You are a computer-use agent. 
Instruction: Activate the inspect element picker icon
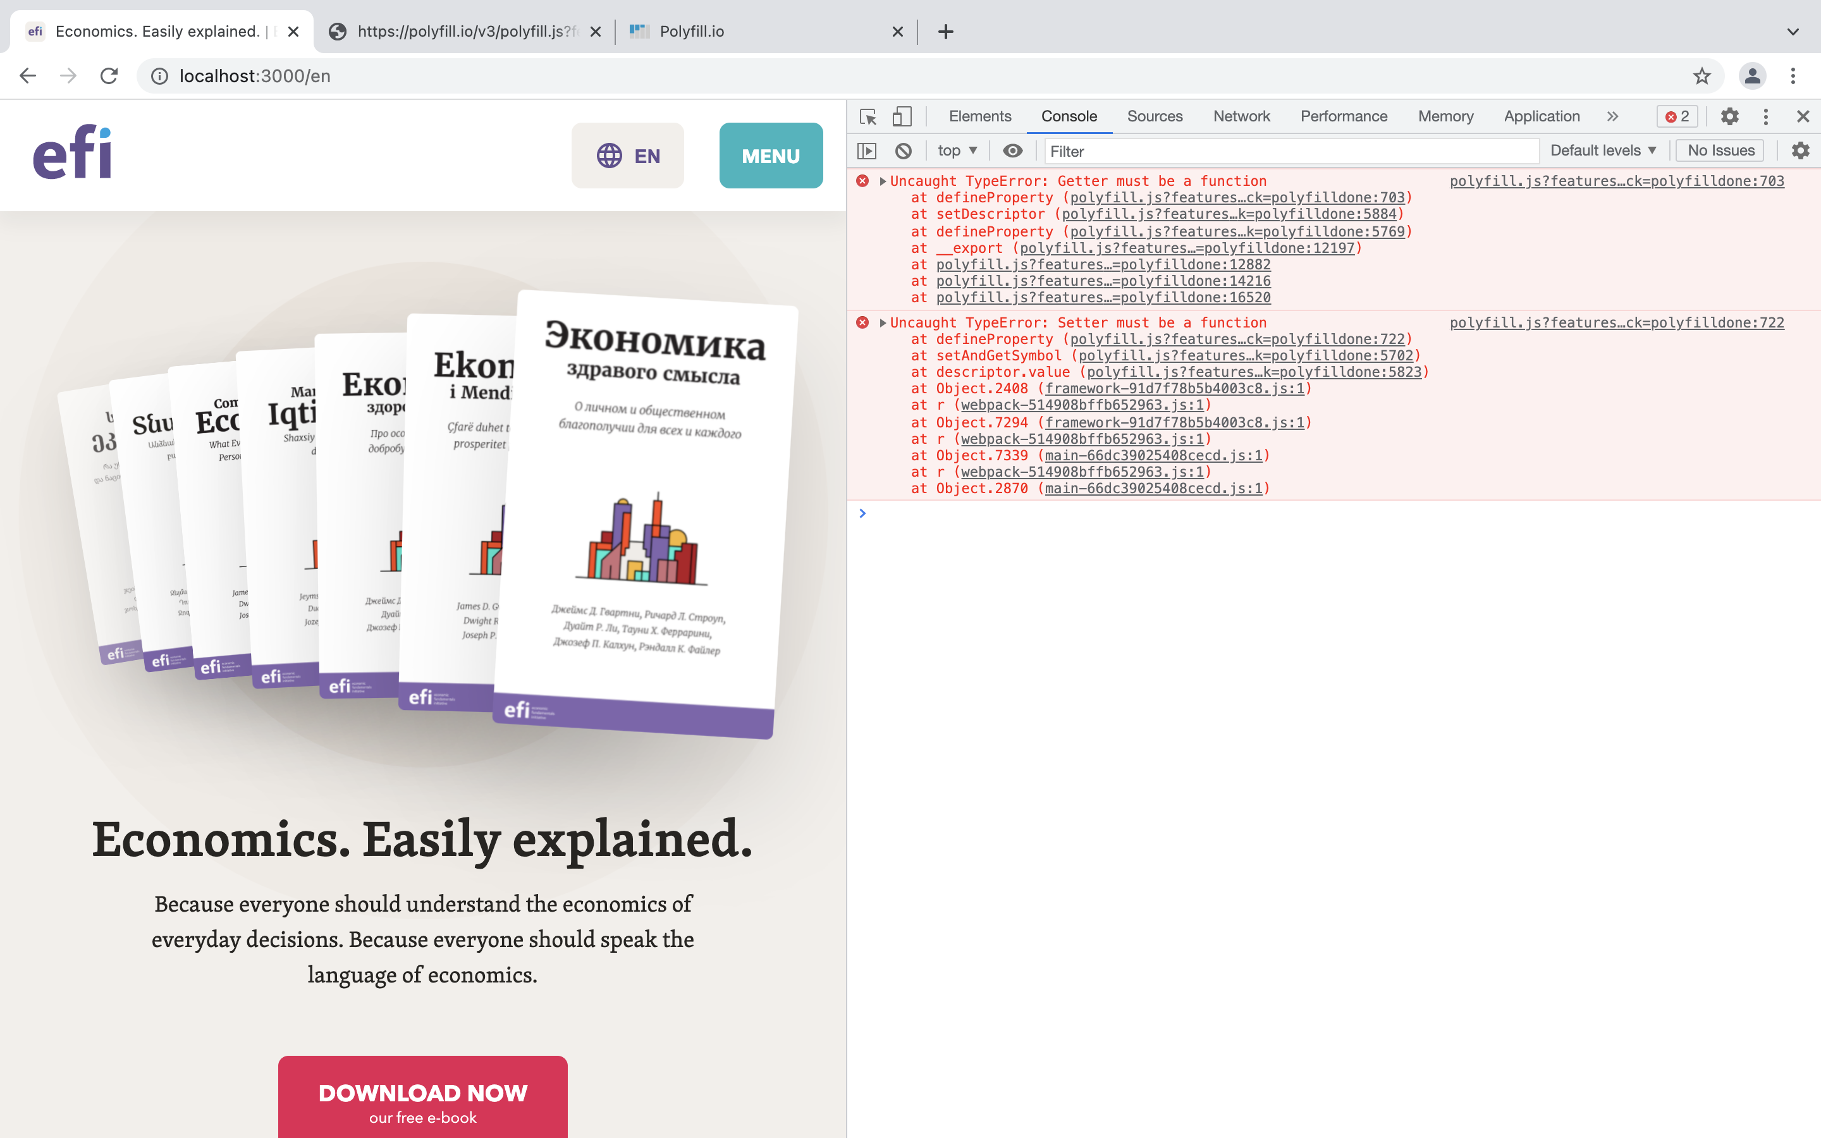click(868, 117)
